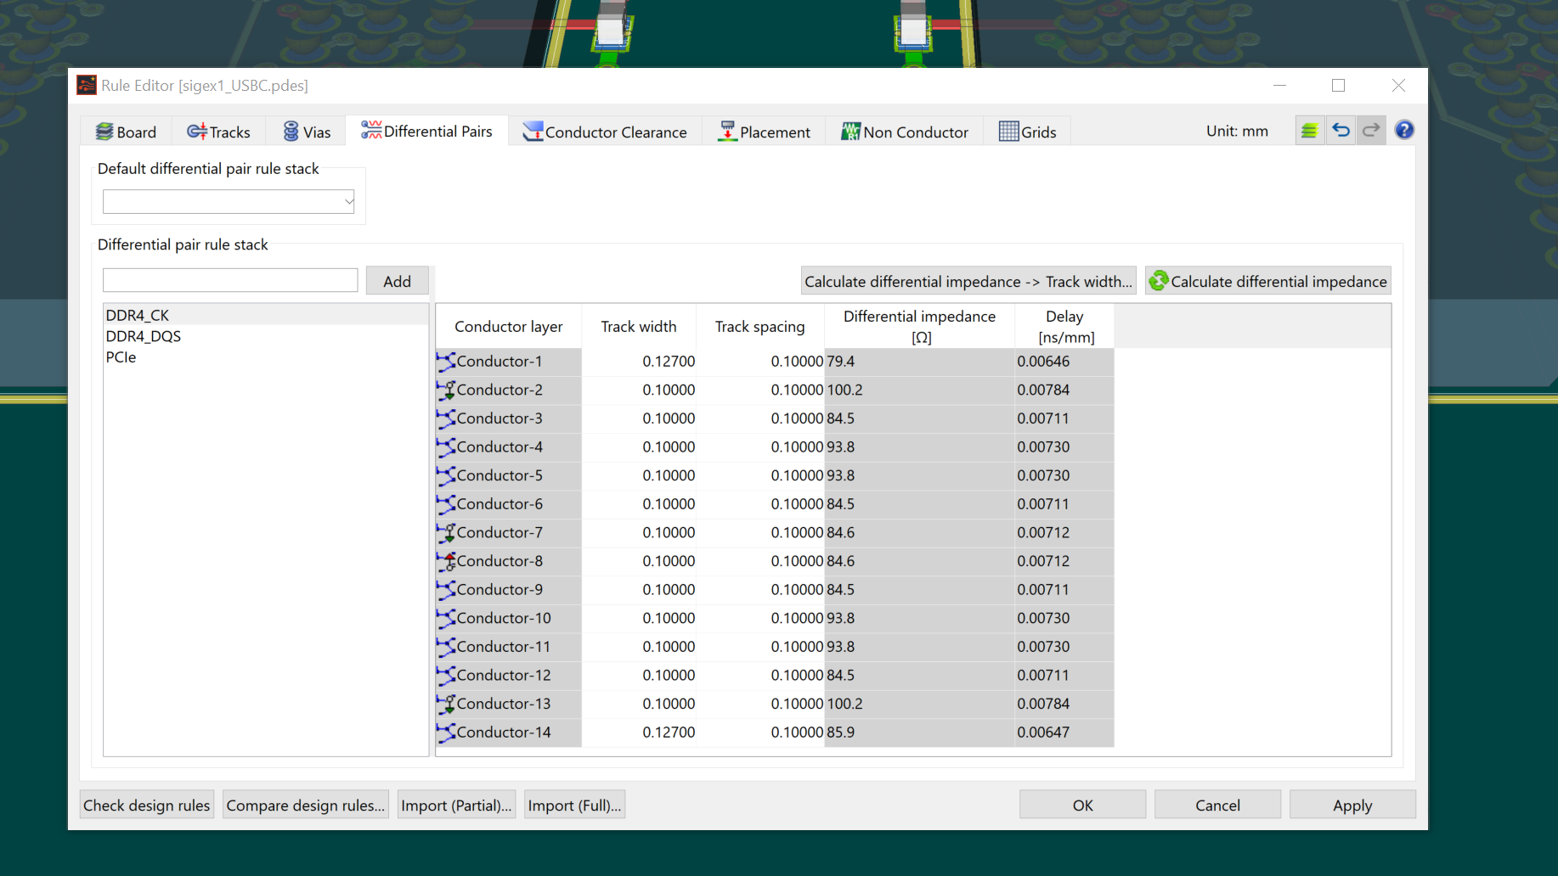The width and height of the screenshot is (1558, 876).
Task: Click the Conductor-14 track width cell
Action: (639, 733)
